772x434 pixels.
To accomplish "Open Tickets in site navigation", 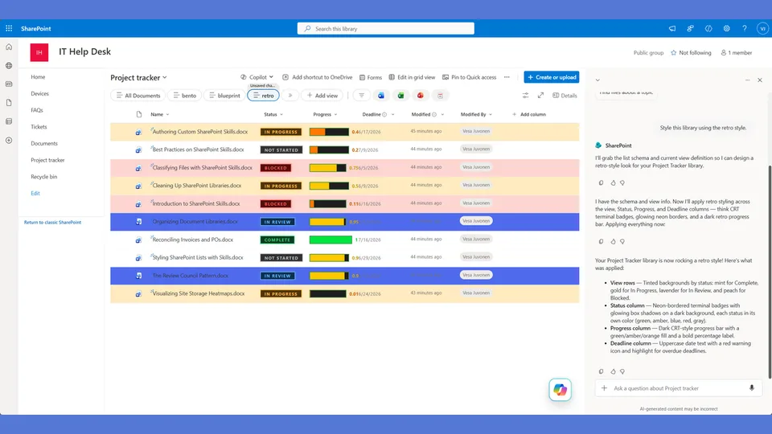I will 39,127.
